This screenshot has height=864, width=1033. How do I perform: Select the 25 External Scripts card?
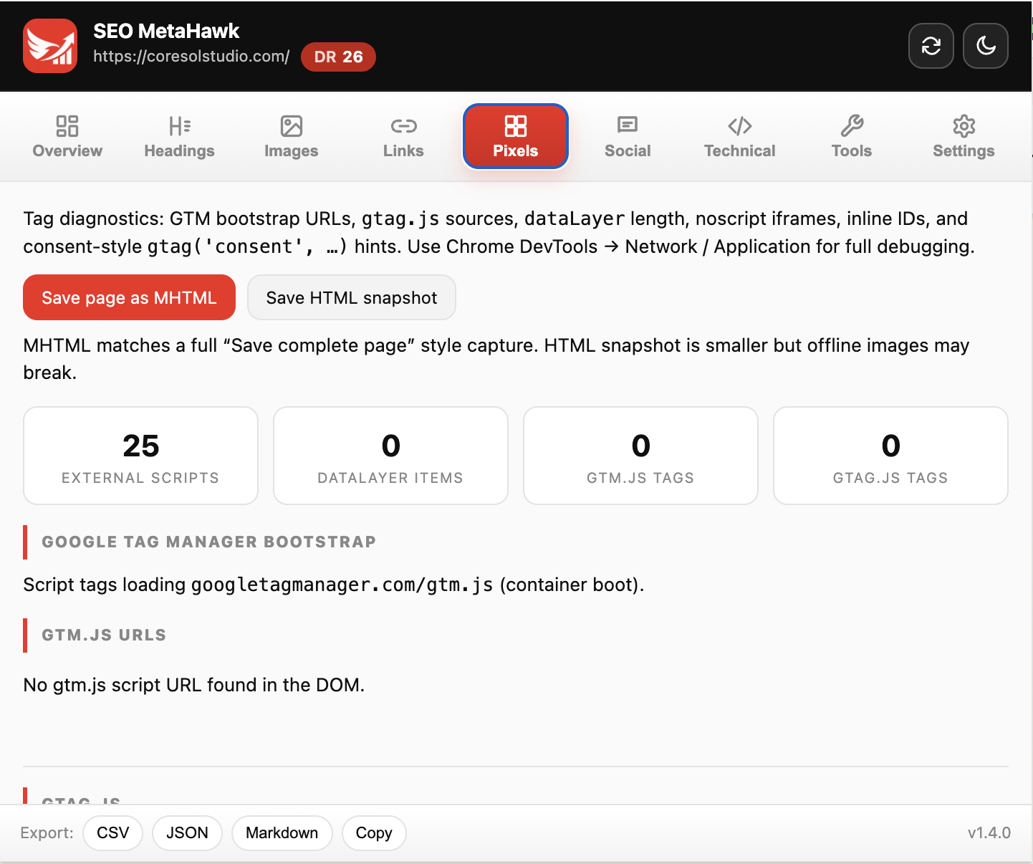(x=140, y=456)
